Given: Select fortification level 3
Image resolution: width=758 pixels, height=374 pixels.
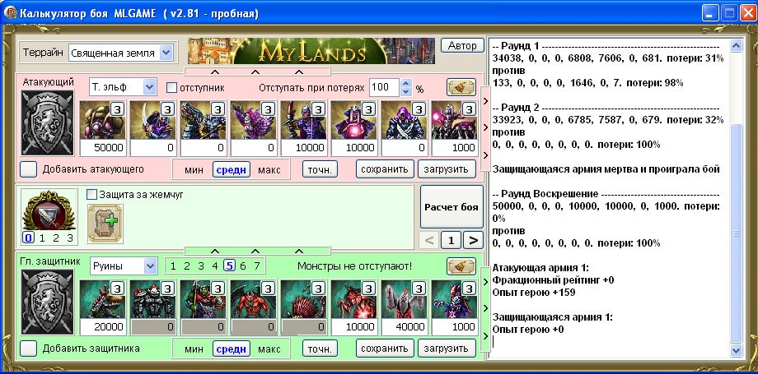Looking at the screenshot, I should (x=70, y=238).
